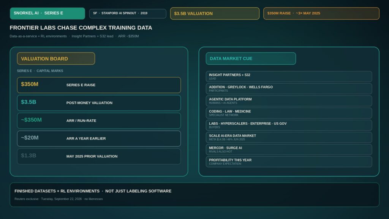Select the ~$350M ARR / Run-Rate row
This screenshot has height=219, width=389.
click(x=99, y=121)
